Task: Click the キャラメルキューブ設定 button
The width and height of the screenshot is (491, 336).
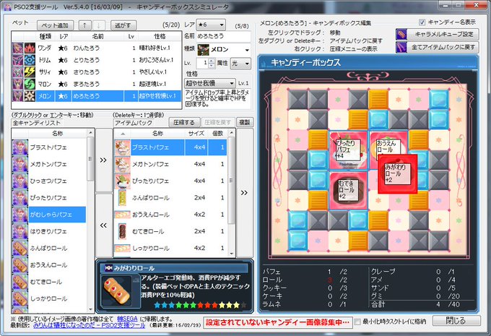Action: point(437,34)
